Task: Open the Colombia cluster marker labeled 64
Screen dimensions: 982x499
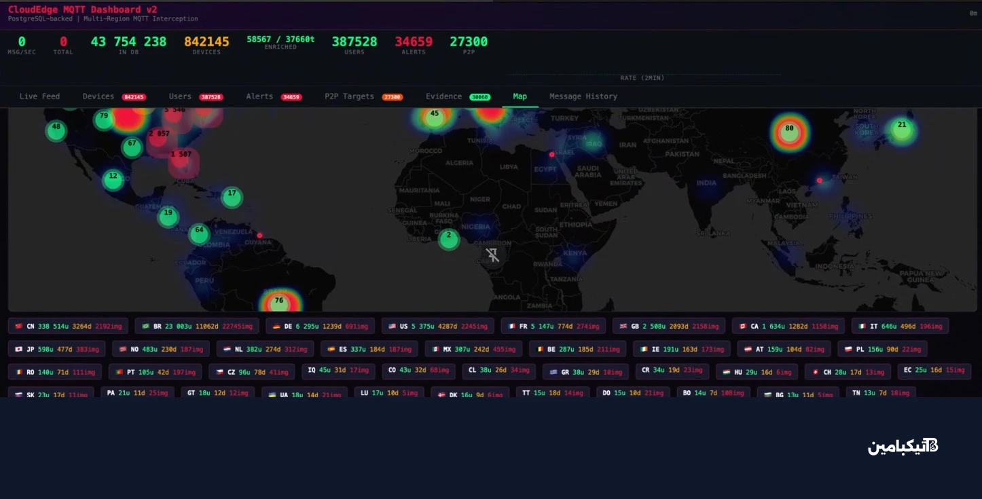Action: (x=199, y=234)
